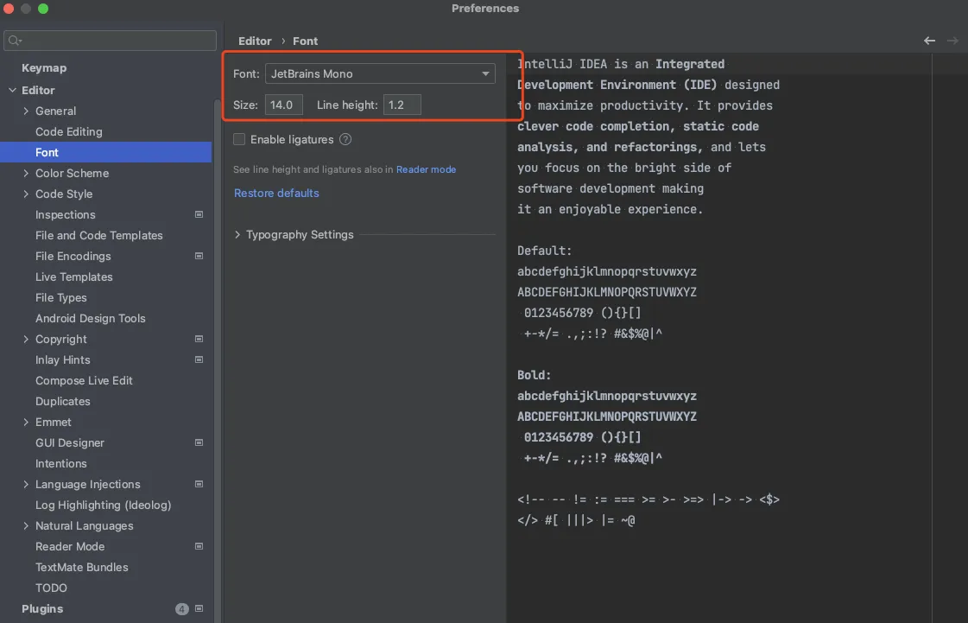The height and width of the screenshot is (623, 968).
Task: Click Restore defaults link
Action: [276, 193]
